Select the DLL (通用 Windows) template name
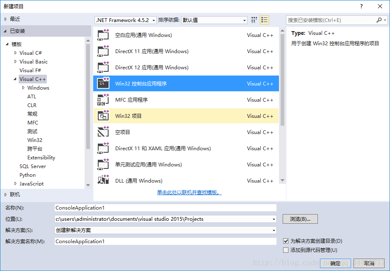The width and height of the screenshot is (390, 271). 138,181
